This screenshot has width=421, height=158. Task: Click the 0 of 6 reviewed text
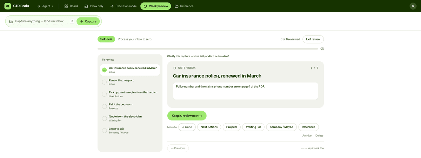tap(290, 39)
